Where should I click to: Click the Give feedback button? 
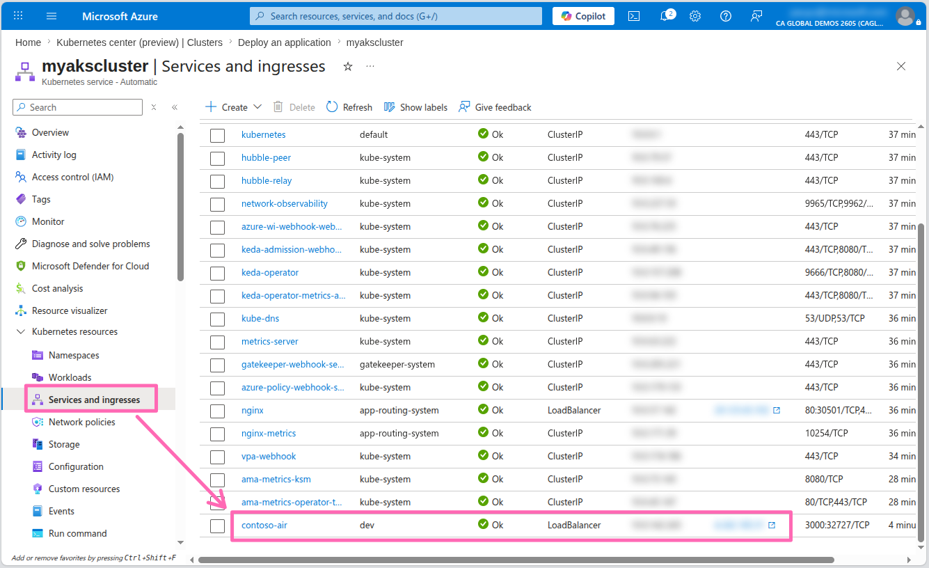[495, 107]
